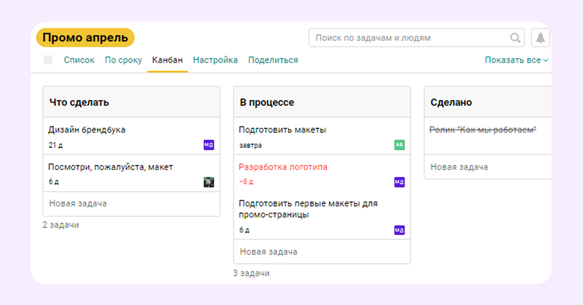Click the gray square beside Список tab
Screen dimensions: 583x305
(x=48, y=59)
